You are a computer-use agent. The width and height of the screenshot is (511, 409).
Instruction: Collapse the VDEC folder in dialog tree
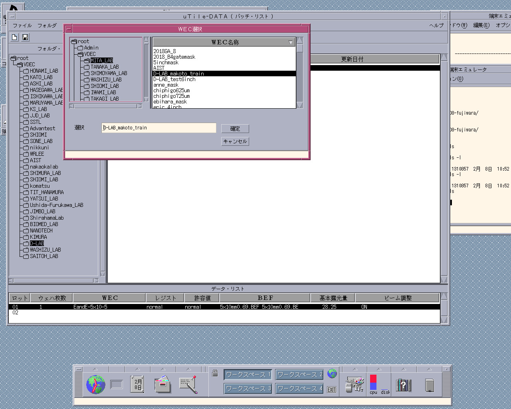[81, 54]
